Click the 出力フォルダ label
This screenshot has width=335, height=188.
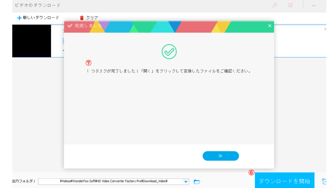(23, 181)
